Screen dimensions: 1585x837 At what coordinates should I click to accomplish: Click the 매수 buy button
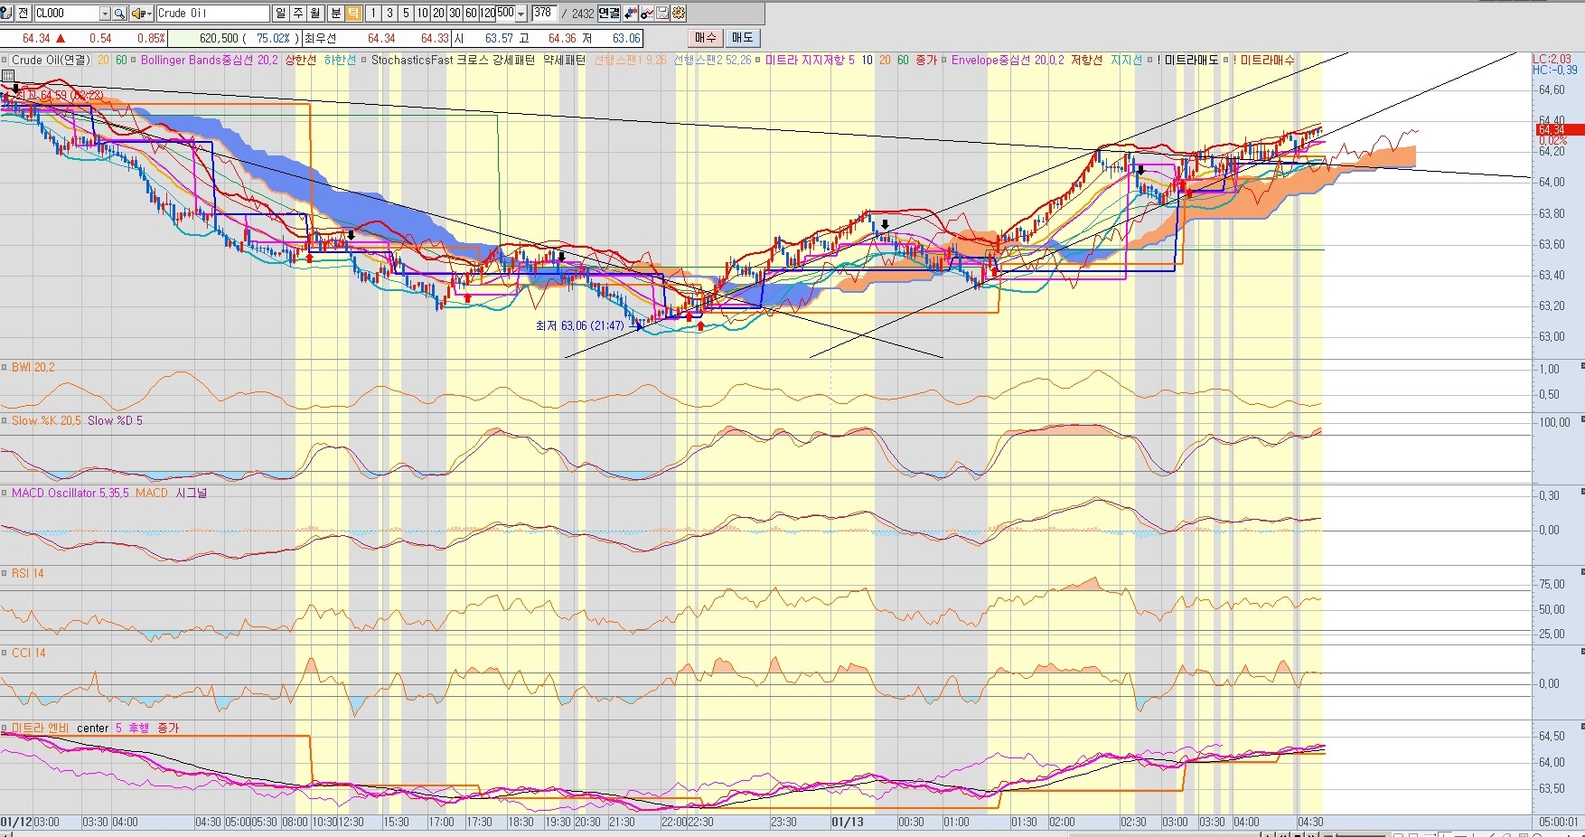705,38
